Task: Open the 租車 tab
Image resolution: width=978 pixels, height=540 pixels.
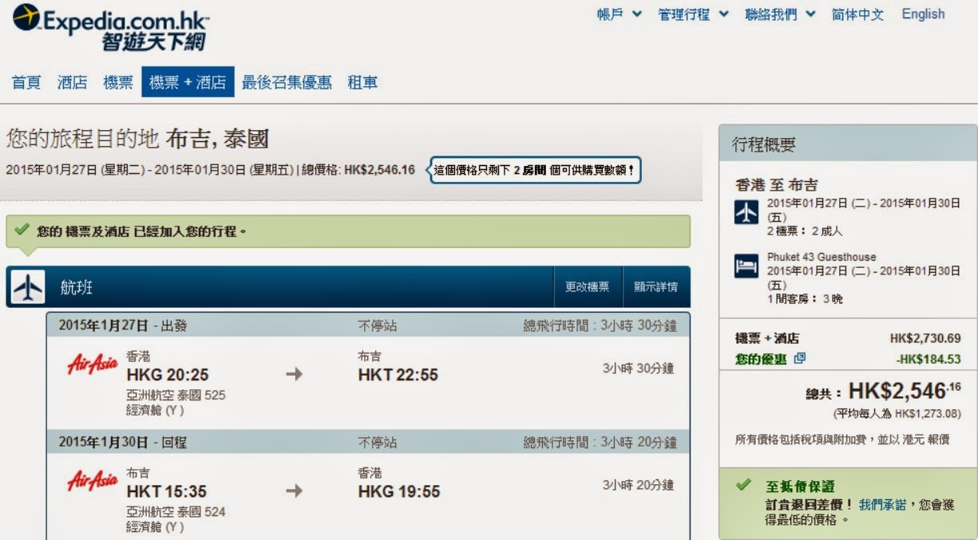Action: coord(362,82)
